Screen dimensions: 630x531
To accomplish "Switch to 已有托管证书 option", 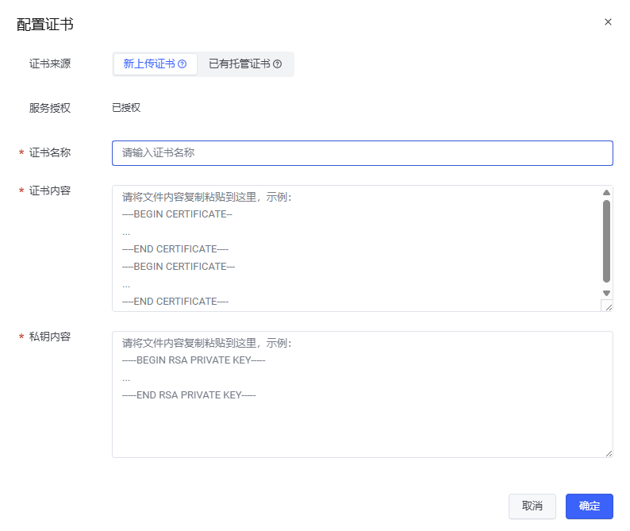I will pyautogui.click(x=239, y=64).
